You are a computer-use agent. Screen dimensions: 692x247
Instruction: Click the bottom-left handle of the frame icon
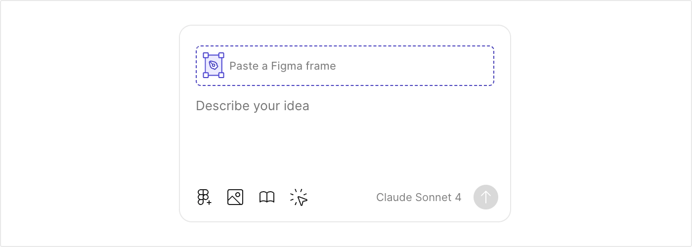(206, 75)
